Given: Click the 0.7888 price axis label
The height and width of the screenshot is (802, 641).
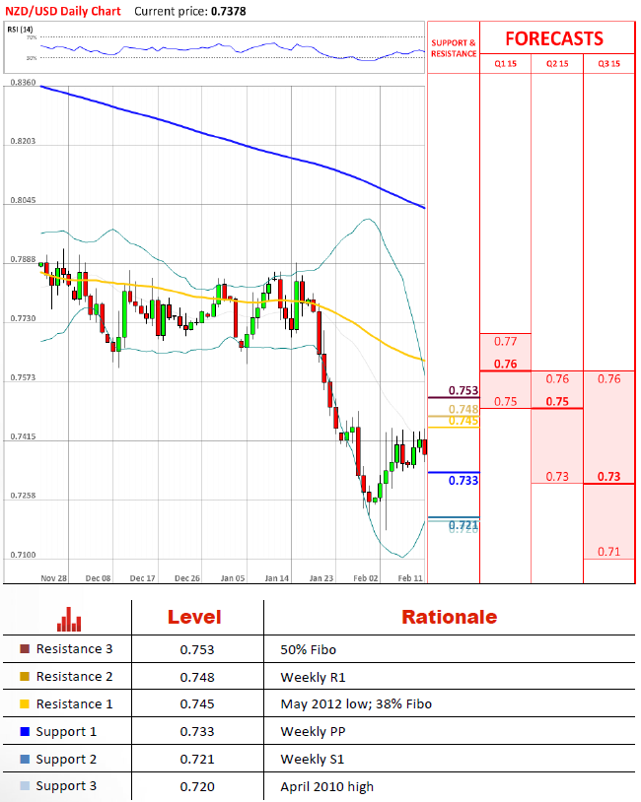Looking at the screenshot, I should 23,260.
